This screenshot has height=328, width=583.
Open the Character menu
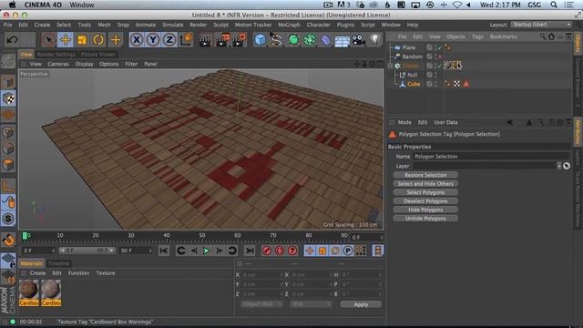[318, 25]
